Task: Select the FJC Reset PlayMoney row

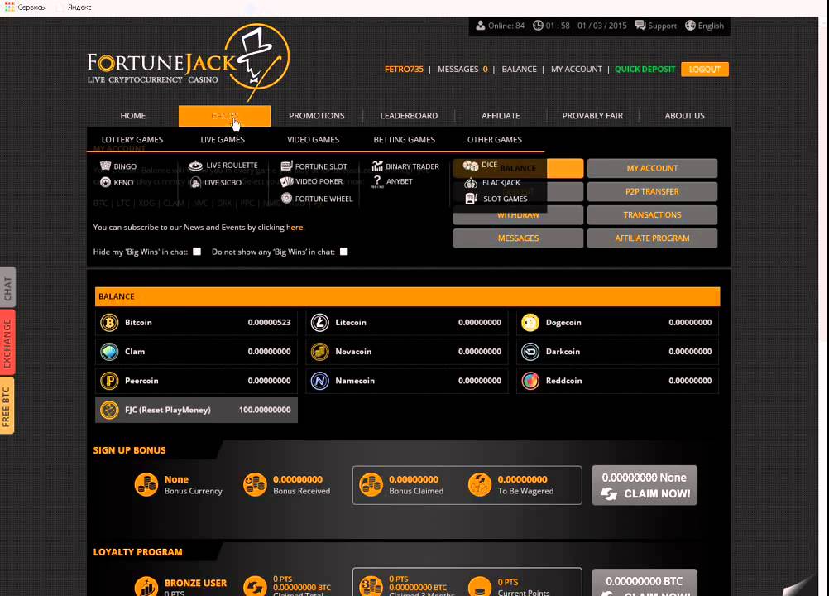Action: [196, 410]
